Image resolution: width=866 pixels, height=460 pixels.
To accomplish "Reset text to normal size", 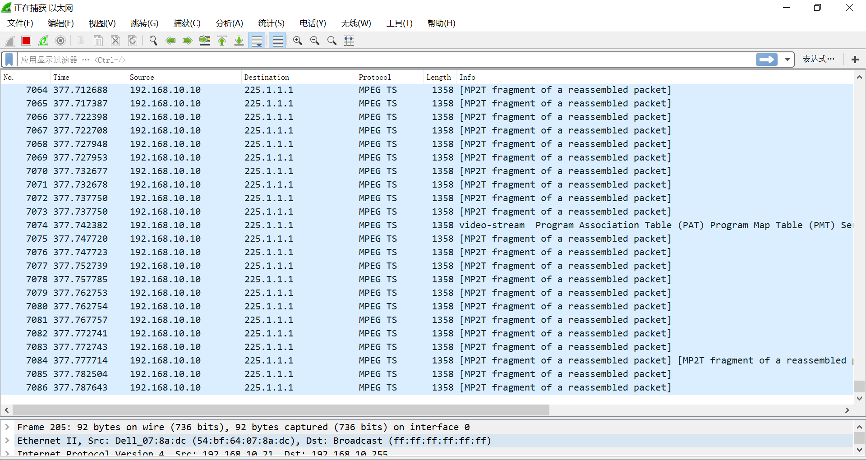I will 332,41.
